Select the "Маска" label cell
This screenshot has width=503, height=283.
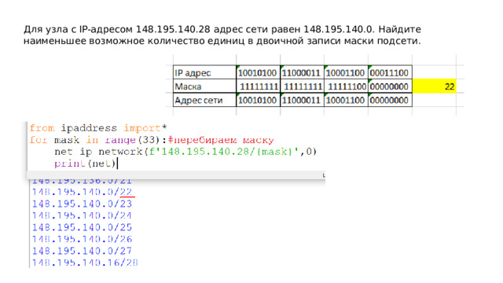(204, 86)
